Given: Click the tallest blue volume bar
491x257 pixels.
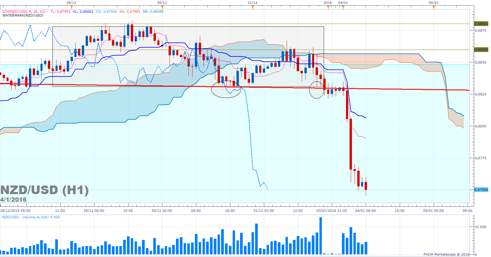Looking at the screenshot, I should [x=321, y=236].
